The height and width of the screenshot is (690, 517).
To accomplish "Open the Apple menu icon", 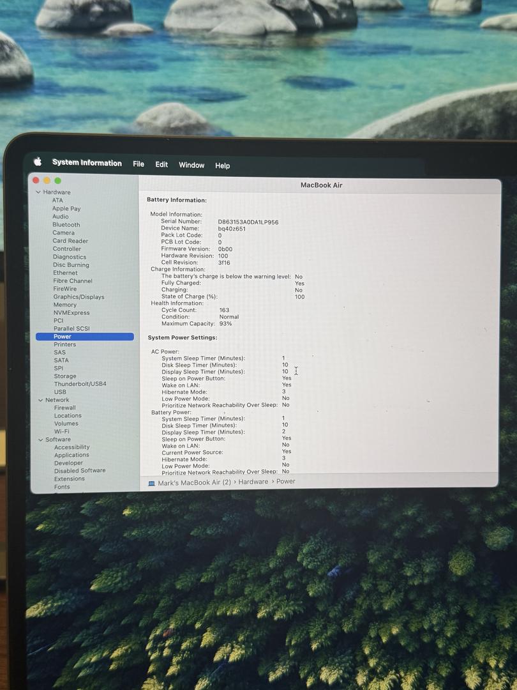I will coord(38,162).
